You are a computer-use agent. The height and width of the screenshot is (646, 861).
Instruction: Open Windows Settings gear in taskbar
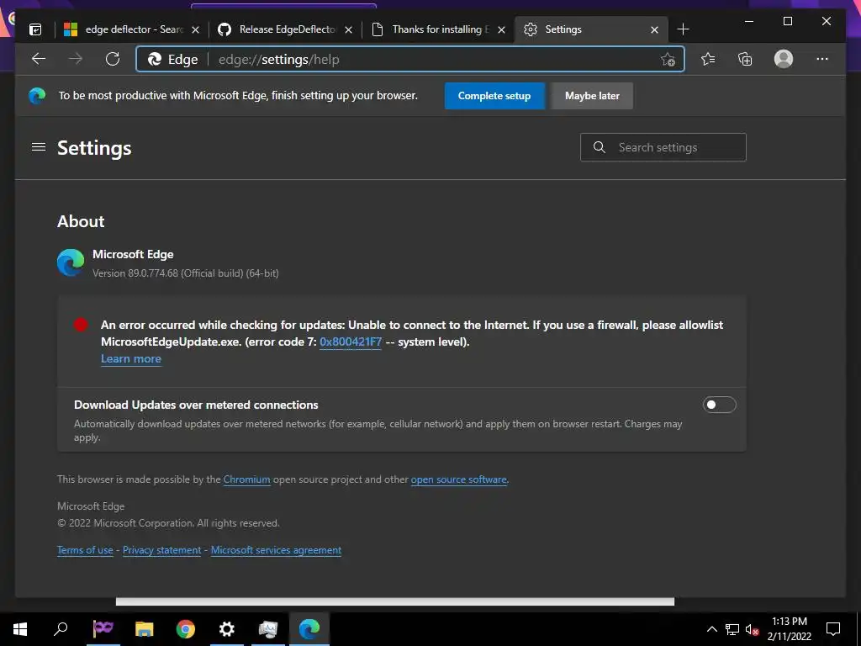tap(227, 629)
